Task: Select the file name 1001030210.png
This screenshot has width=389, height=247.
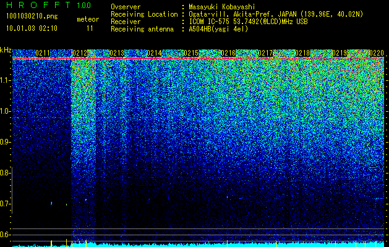Action: tap(32, 16)
